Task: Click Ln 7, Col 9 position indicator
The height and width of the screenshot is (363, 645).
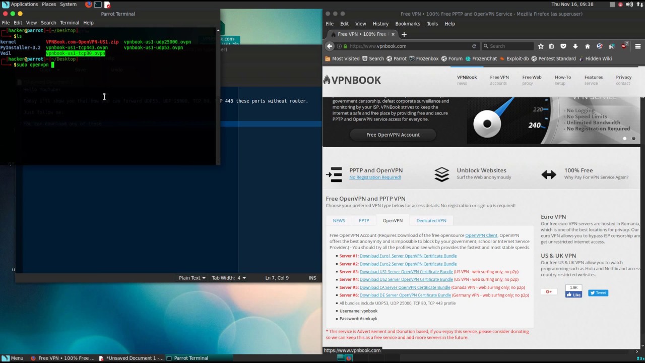Action: (277, 278)
